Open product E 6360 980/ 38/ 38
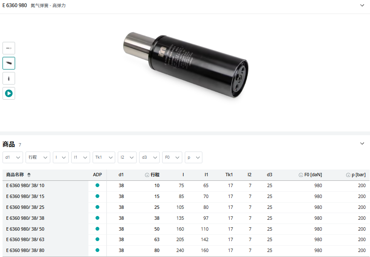Image resolution: width=370 pixels, height=257 pixels. tap(25, 218)
